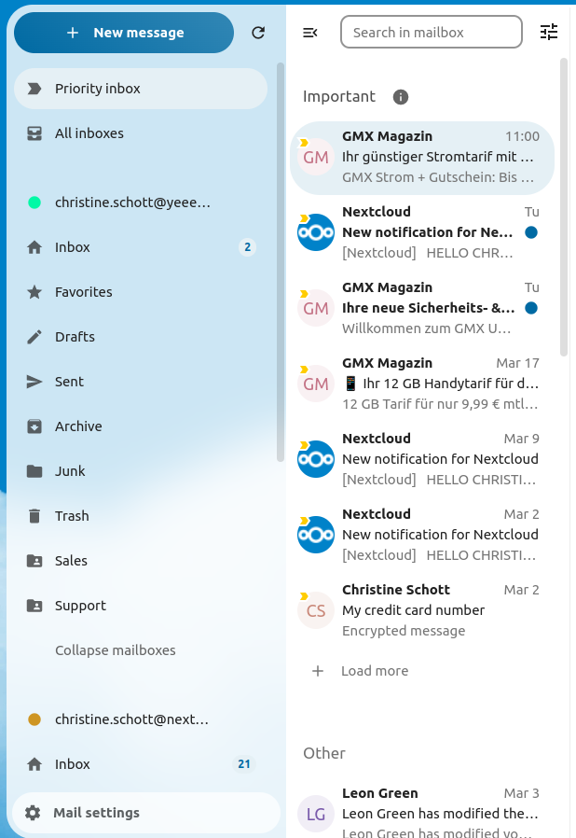Viewport: 576px width, 838px height.
Task: Open Mail settings
Action: point(96,813)
